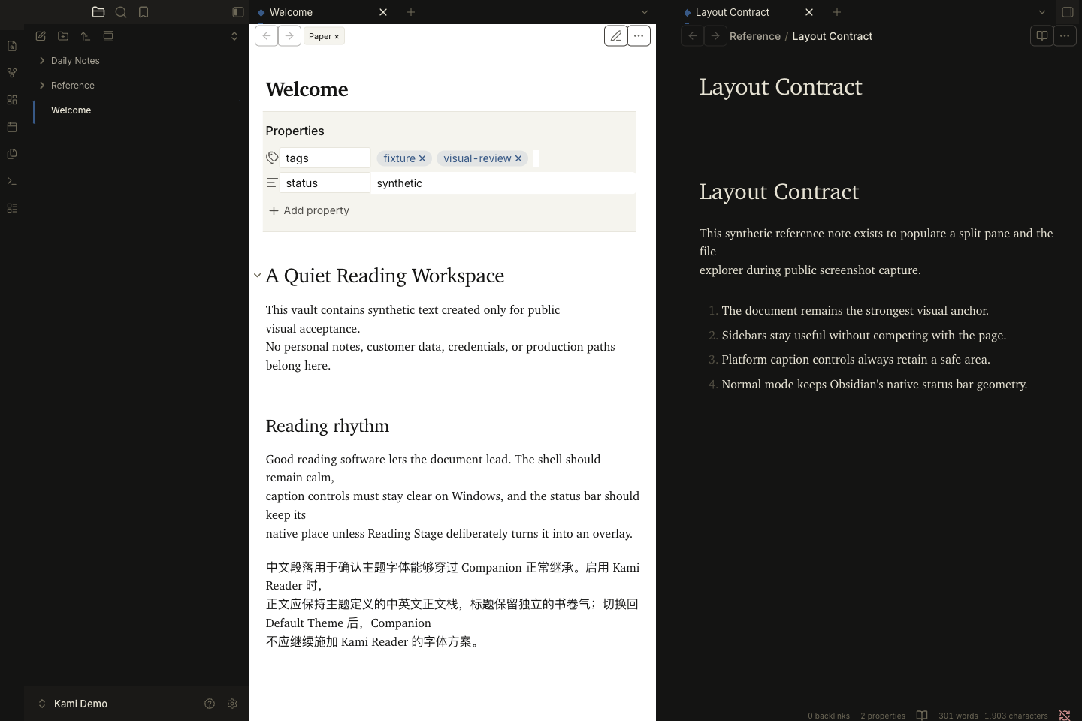
Task: Navigate forward in the Welcome pane
Action: click(289, 36)
